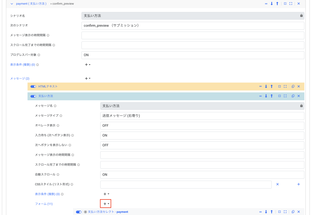Open the 支払い方法 message header link

click(46, 96)
